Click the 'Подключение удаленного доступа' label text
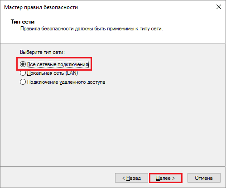This screenshot has height=188, width=226. pyautogui.click(x=66, y=82)
